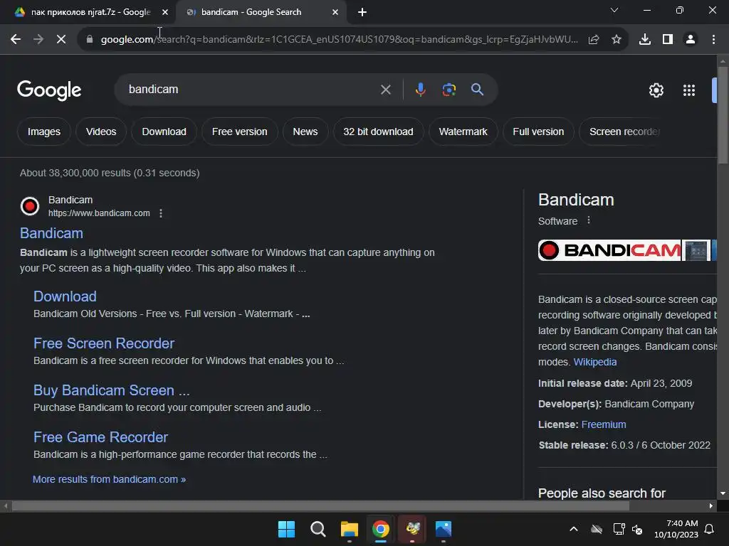This screenshot has width=729, height=546.
Task: Open knowledge panel more options dots
Action: (x=589, y=220)
